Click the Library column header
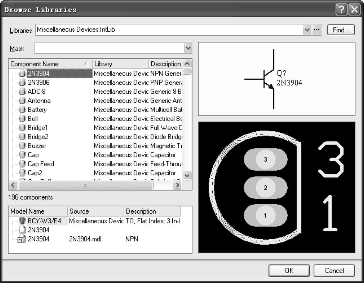The width and height of the screenshot is (364, 283). pos(103,64)
